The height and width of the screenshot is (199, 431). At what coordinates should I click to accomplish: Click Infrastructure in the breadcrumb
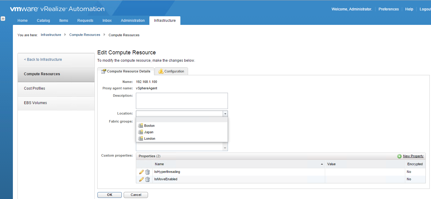click(x=51, y=35)
